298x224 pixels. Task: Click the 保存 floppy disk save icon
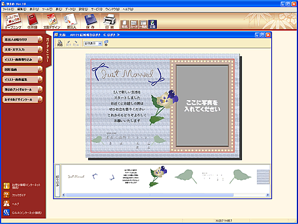[91, 21]
